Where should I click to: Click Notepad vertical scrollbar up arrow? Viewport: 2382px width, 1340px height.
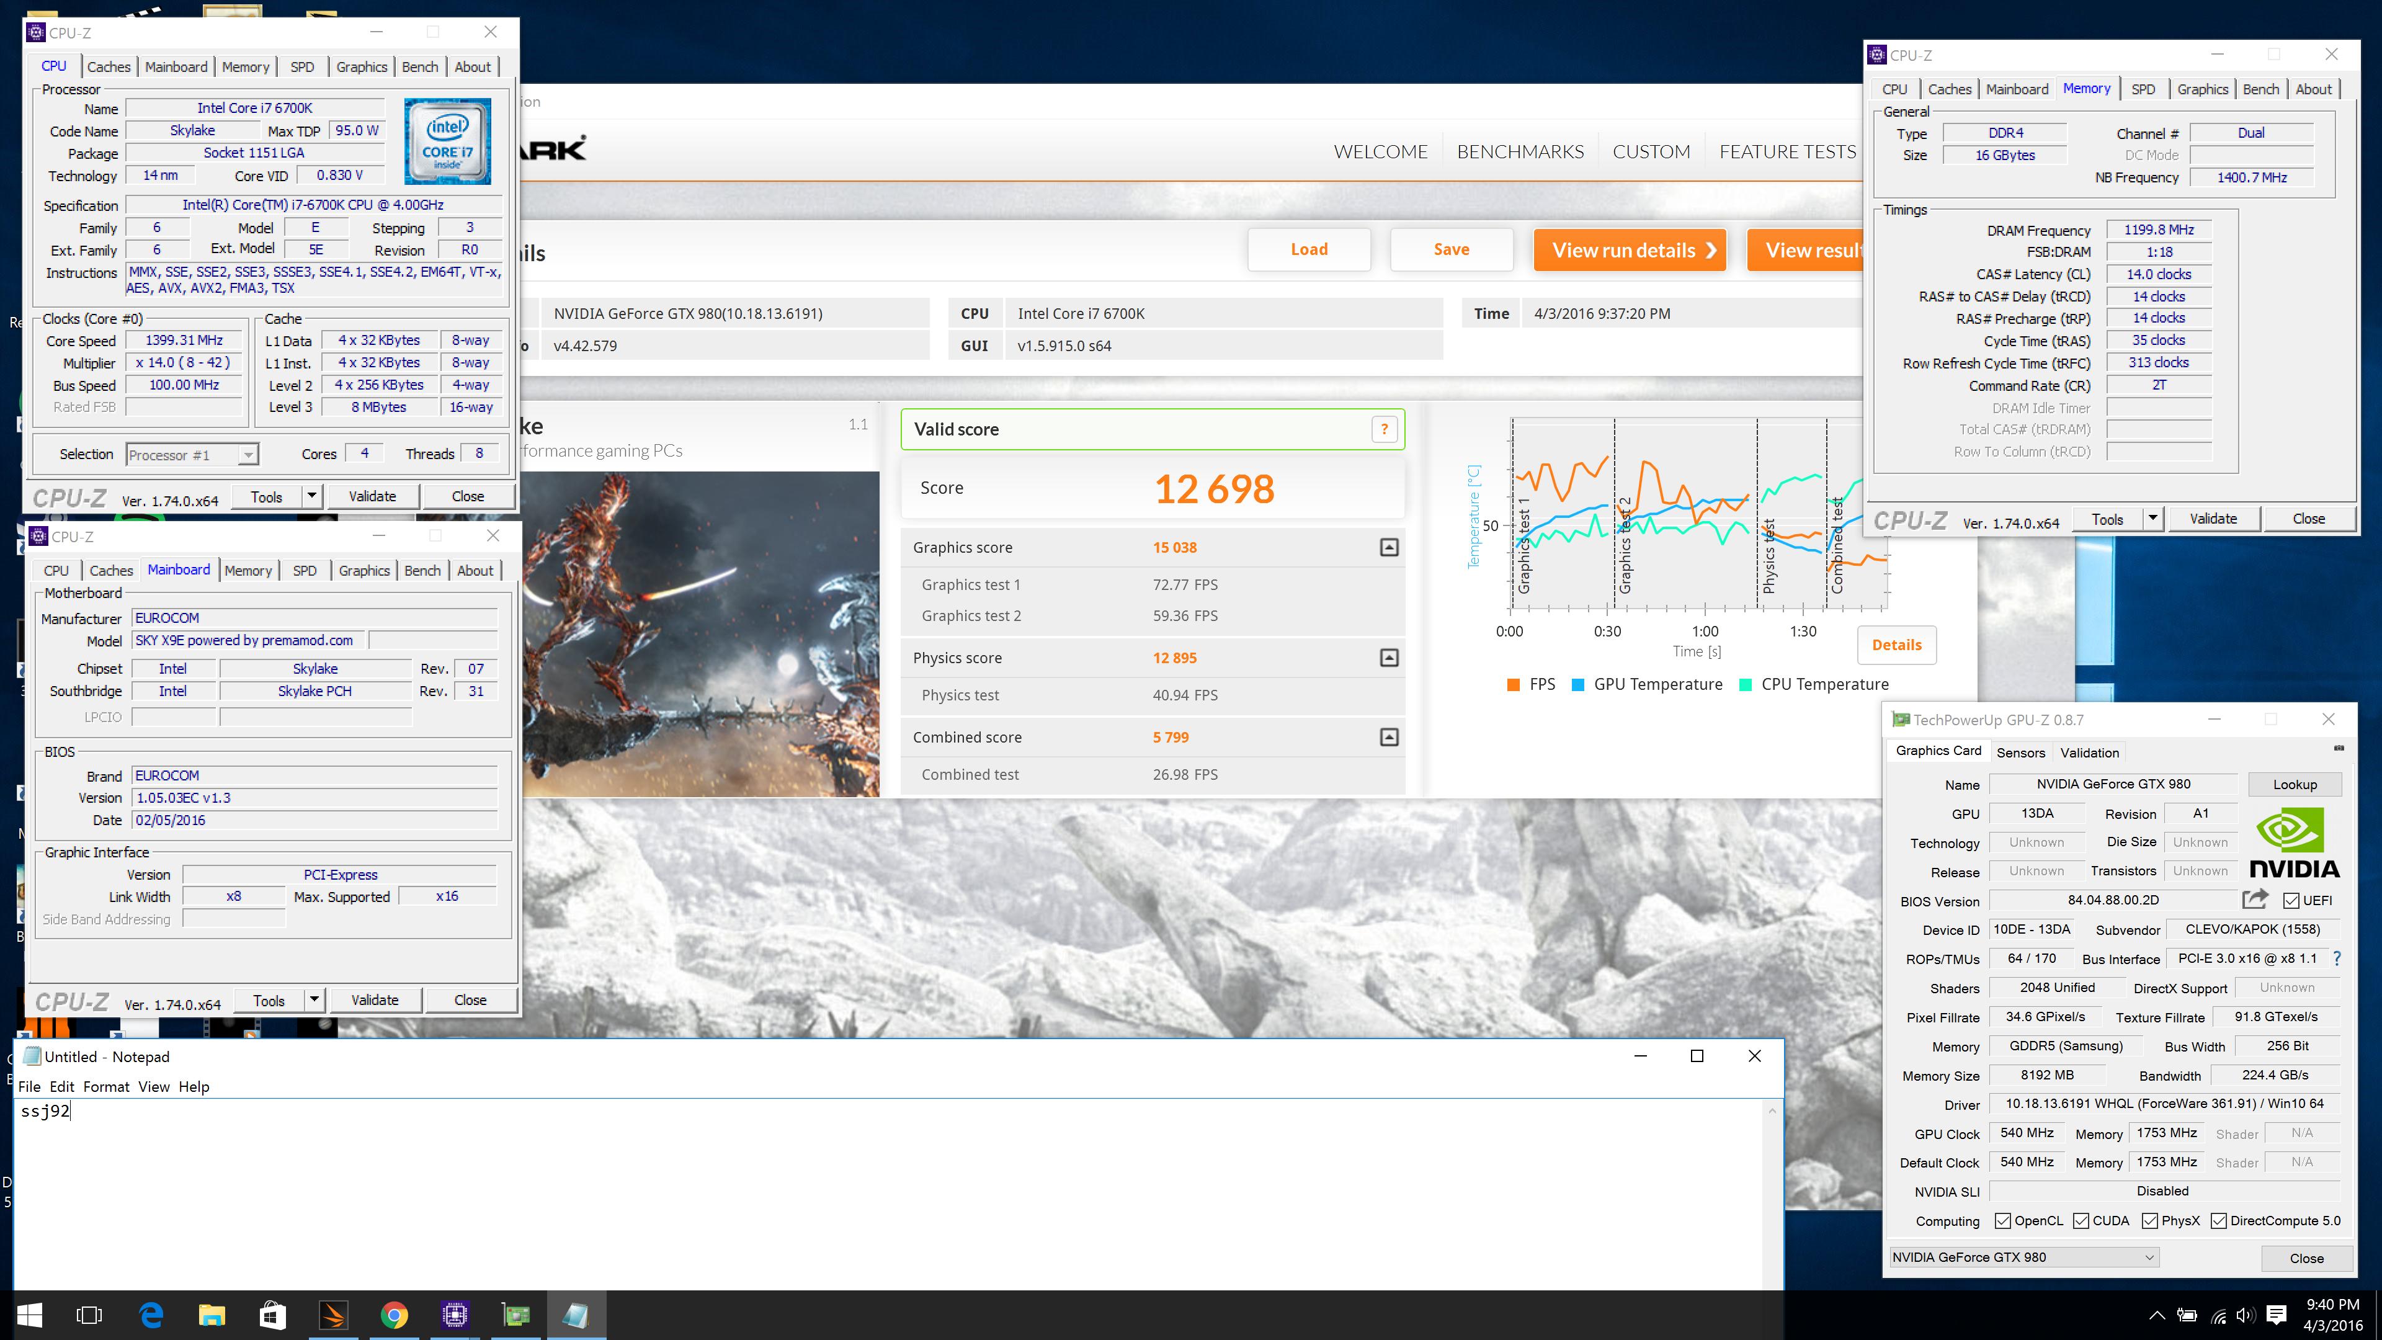click(x=1773, y=1110)
